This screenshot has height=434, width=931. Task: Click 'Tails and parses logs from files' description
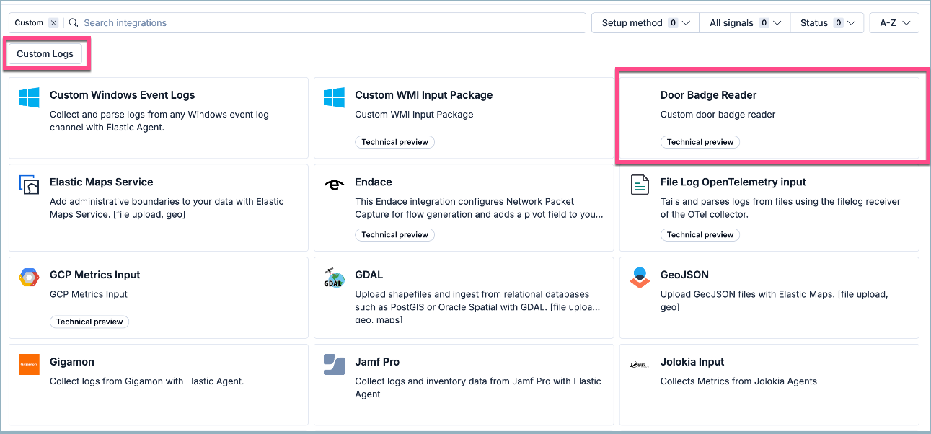(780, 208)
